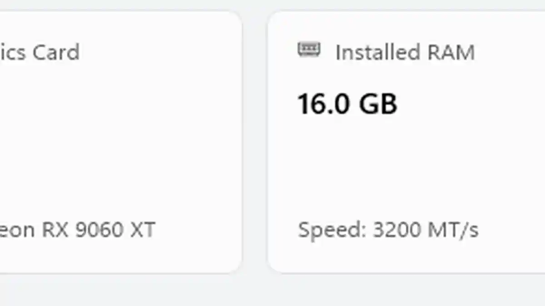The width and height of the screenshot is (545, 306).
Task: Click the 16.0 GB memory value
Action: pyautogui.click(x=347, y=104)
